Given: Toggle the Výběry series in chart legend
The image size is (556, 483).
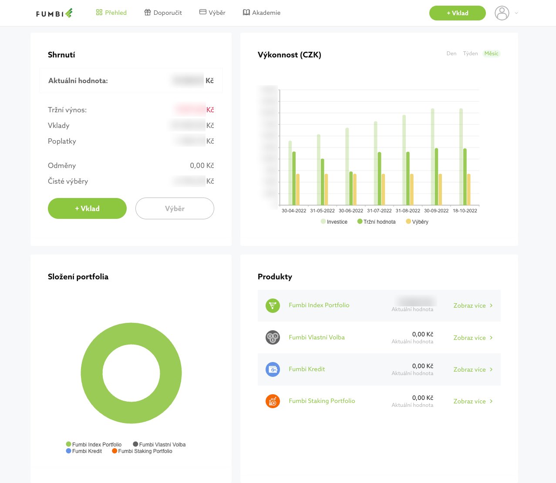Looking at the screenshot, I should [x=417, y=222].
